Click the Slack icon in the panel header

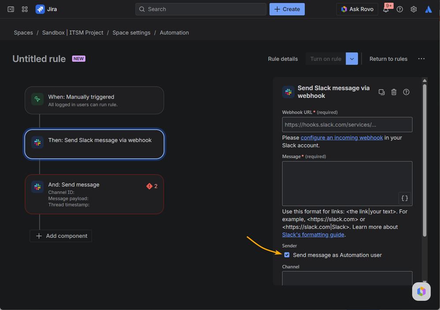pyautogui.click(x=288, y=92)
